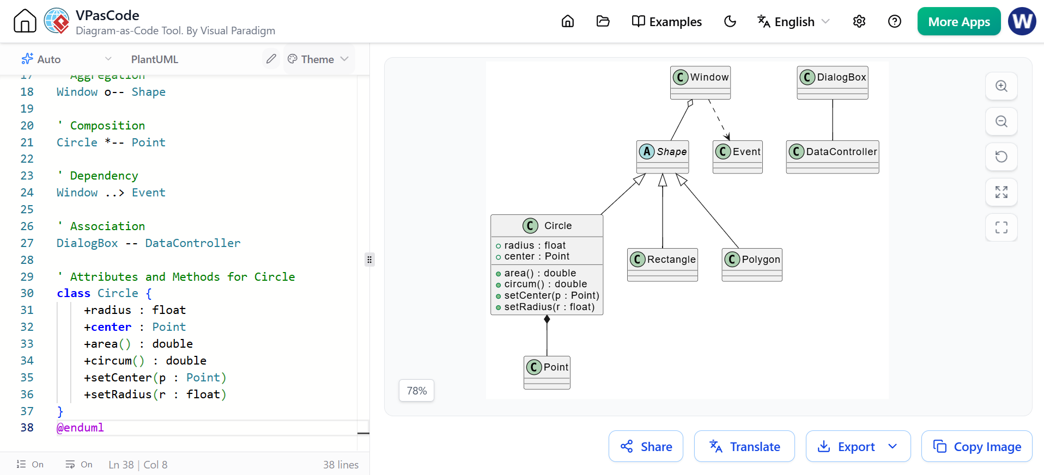The width and height of the screenshot is (1044, 475).
Task: Open settings gear icon
Action: pyautogui.click(x=859, y=21)
